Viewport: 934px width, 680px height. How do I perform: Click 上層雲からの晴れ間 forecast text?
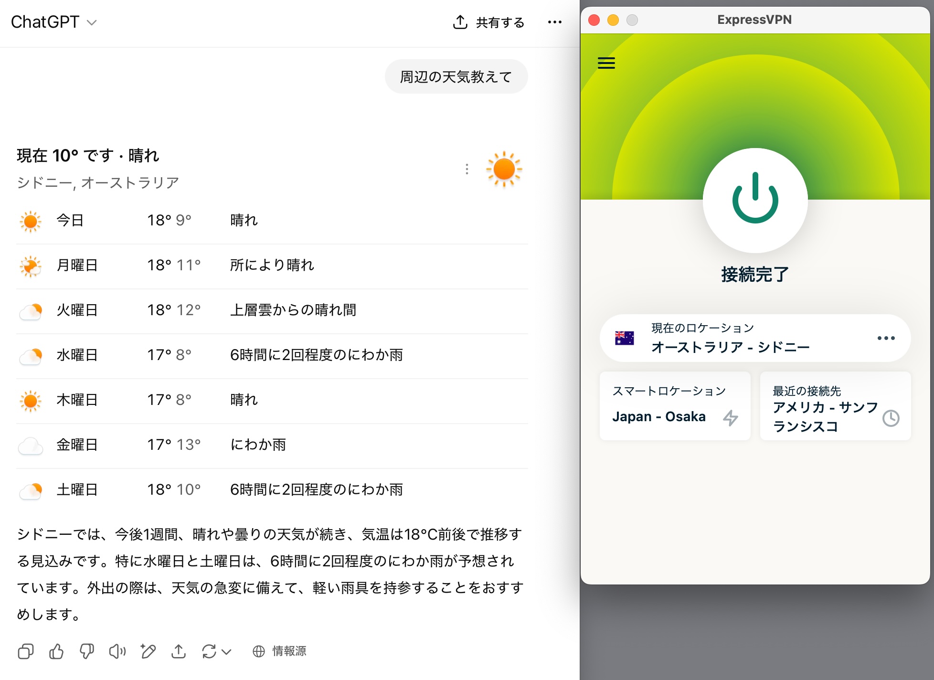293,310
